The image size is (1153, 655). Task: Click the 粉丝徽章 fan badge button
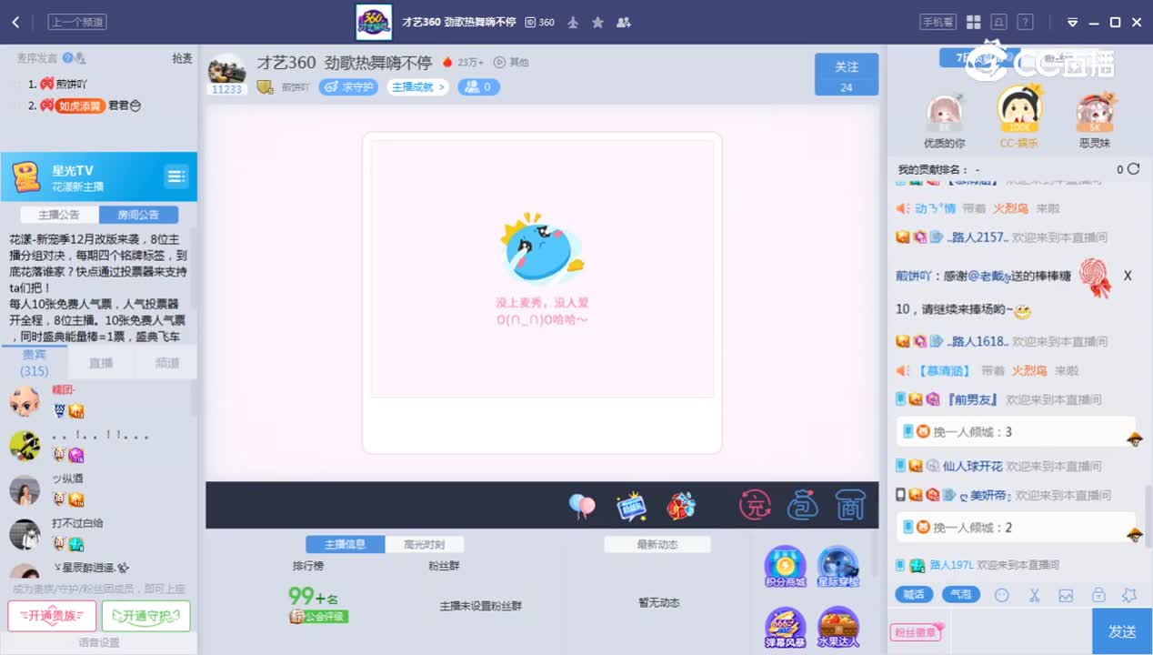917,632
